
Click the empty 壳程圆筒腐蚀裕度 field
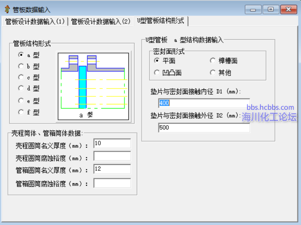112,156
